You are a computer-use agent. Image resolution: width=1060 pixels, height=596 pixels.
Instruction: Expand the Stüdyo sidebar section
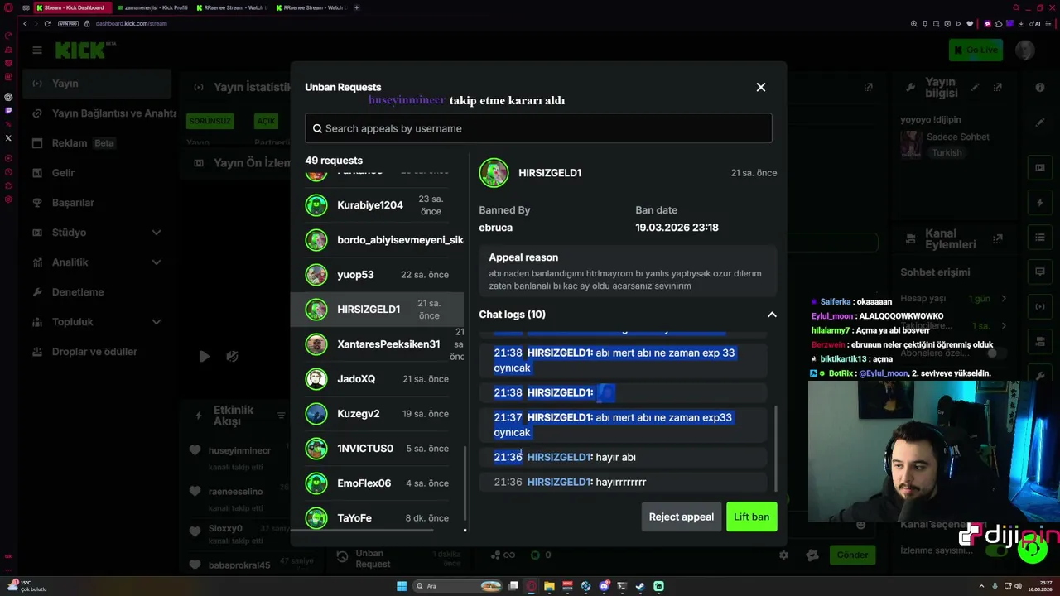tap(96, 233)
